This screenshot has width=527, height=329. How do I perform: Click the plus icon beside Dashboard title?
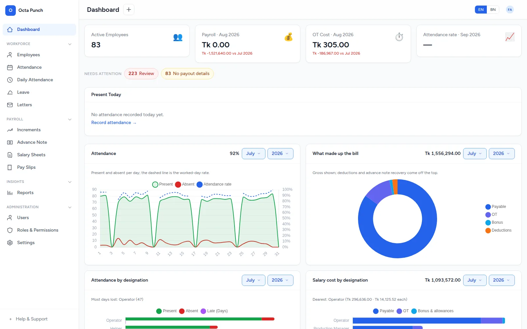click(129, 10)
